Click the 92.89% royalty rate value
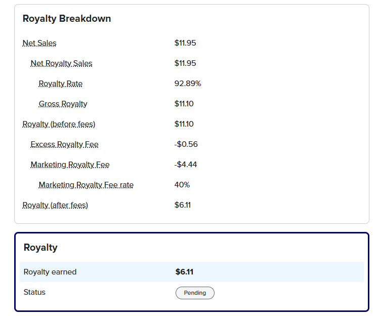 click(188, 84)
